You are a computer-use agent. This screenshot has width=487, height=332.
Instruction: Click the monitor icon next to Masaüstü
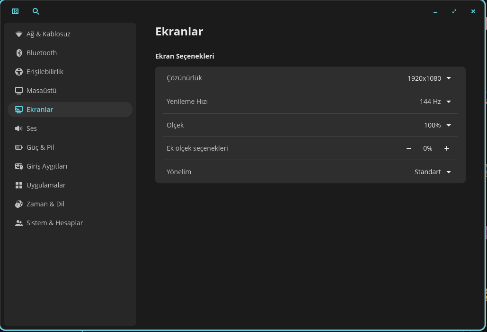(x=18, y=91)
